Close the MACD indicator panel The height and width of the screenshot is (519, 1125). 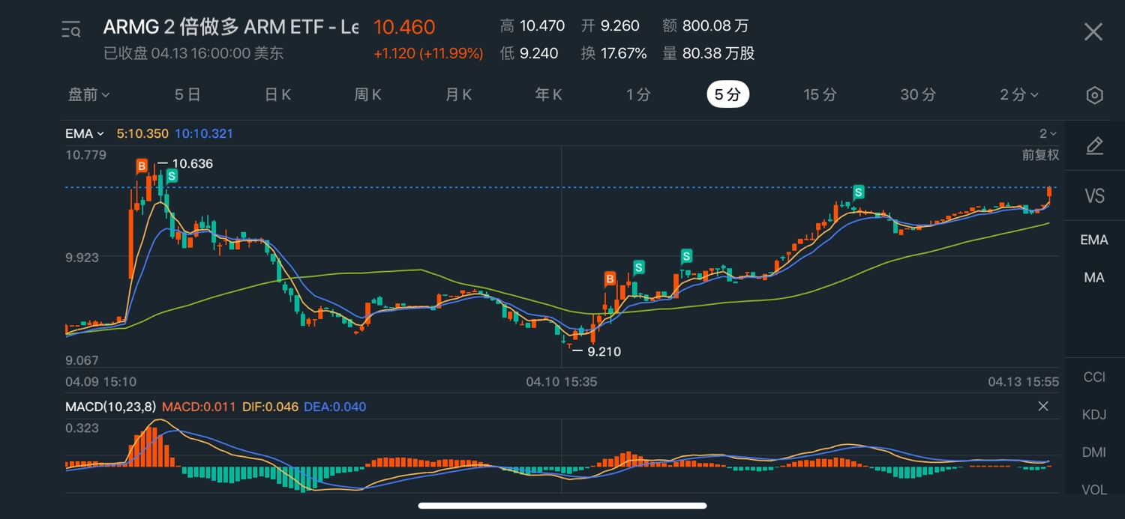1042,407
